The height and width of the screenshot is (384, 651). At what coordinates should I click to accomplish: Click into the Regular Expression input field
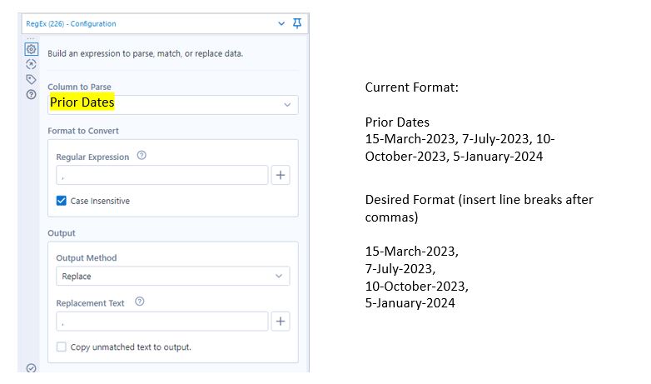click(x=162, y=175)
